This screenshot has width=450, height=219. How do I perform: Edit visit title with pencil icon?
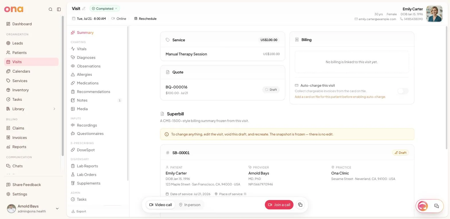(84, 9)
